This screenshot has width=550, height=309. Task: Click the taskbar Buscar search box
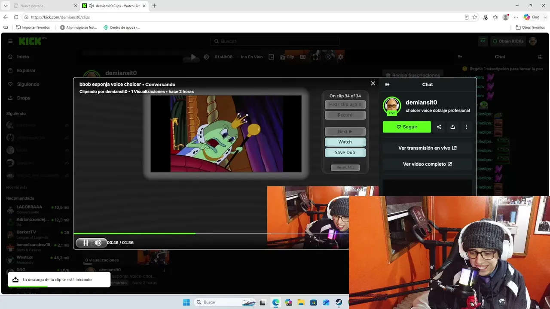[225, 302]
